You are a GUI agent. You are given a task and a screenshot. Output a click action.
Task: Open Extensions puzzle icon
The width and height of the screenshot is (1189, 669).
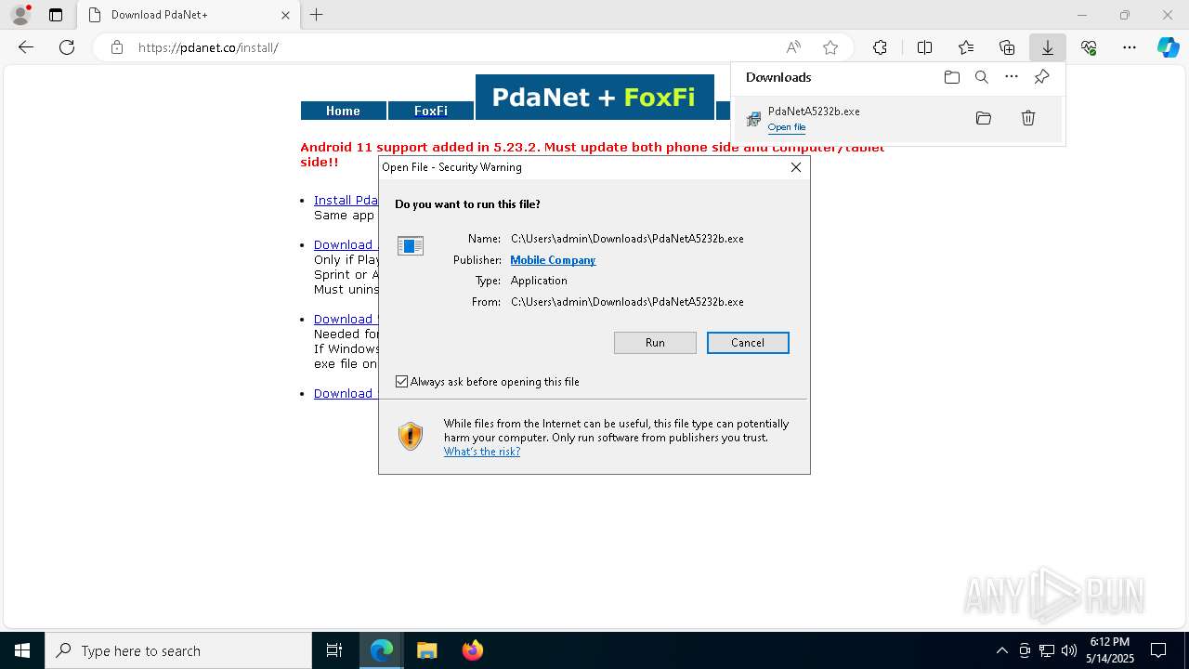(880, 47)
